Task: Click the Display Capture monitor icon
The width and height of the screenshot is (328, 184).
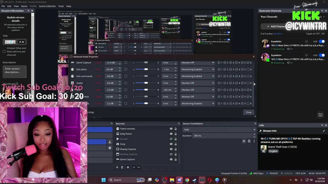Action: 118,149
